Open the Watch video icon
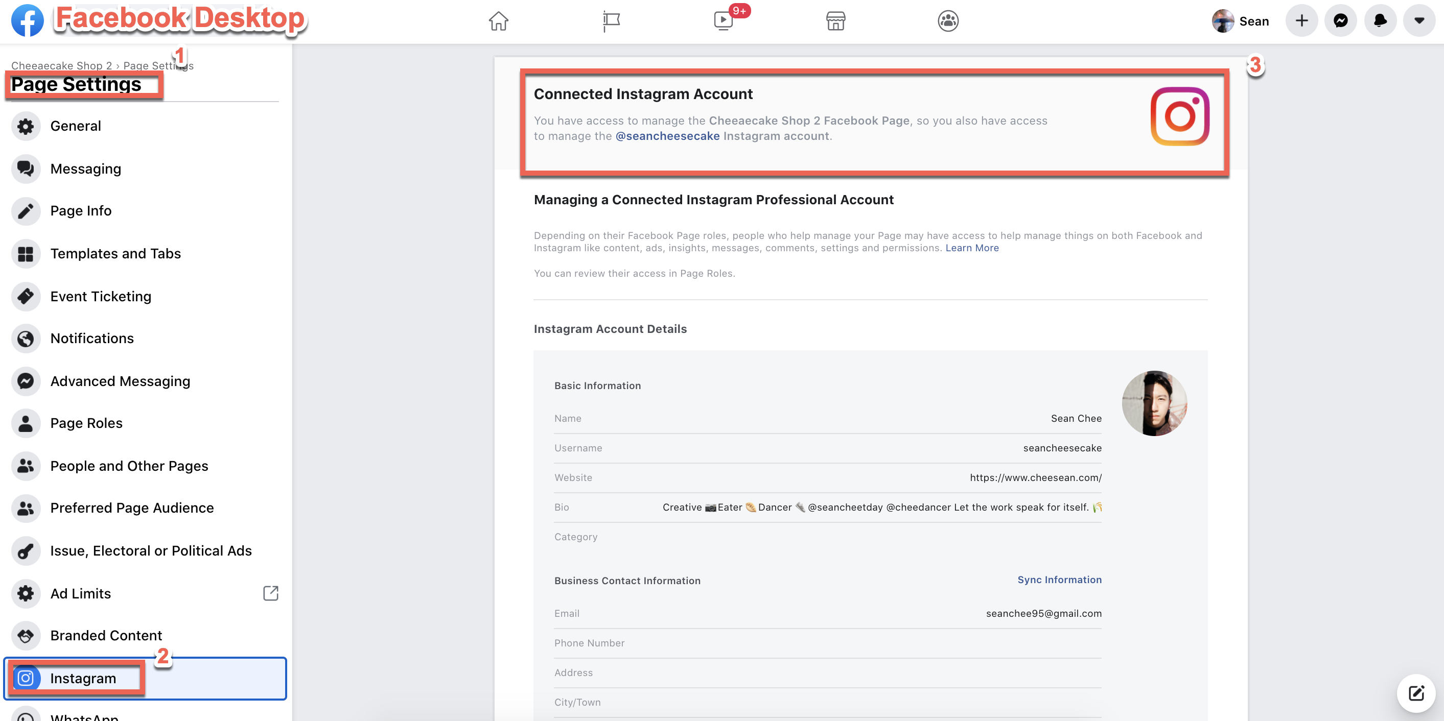This screenshot has width=1444, height=721. point(723,21)
